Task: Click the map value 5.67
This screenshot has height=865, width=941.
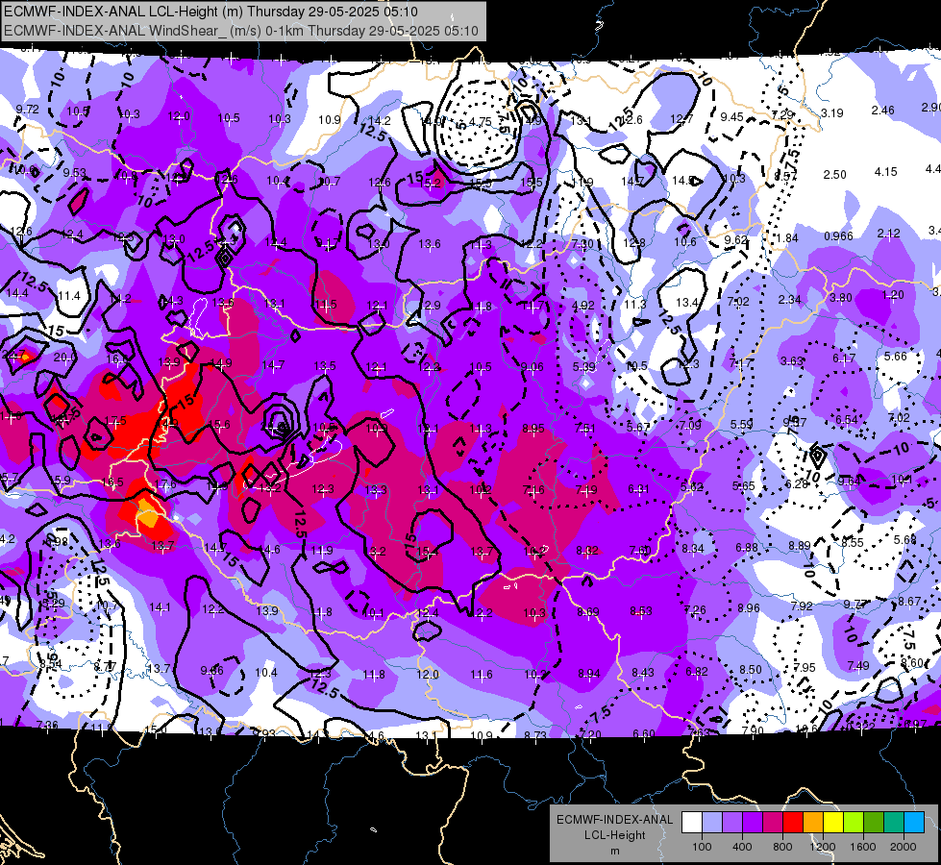Action: coord(638,427)
